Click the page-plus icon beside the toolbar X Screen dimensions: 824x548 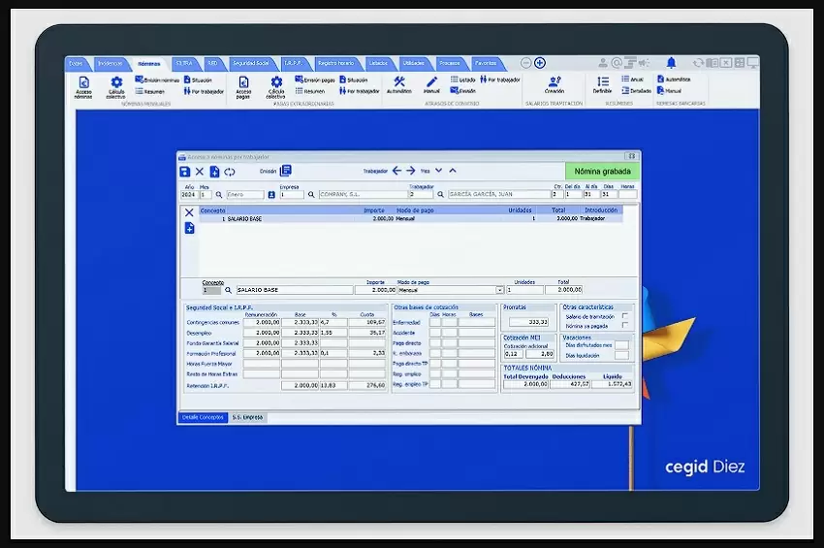[214, 172]
